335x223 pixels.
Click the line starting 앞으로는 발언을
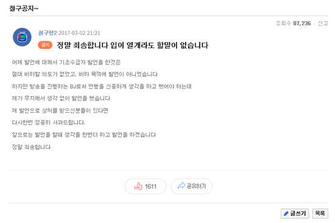point(84,135)
